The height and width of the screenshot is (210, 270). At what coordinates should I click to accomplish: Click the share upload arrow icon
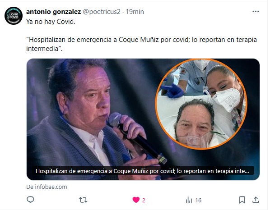pos(256,200)
